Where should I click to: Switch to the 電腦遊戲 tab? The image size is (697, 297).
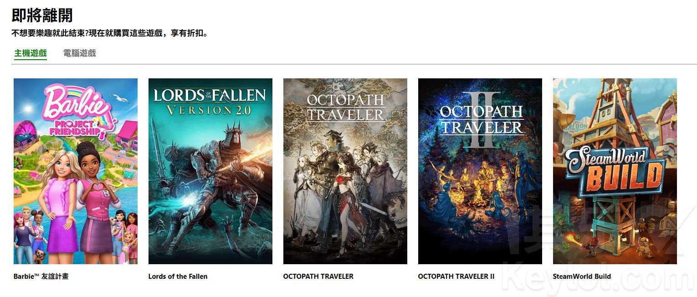tap(80, 53)
